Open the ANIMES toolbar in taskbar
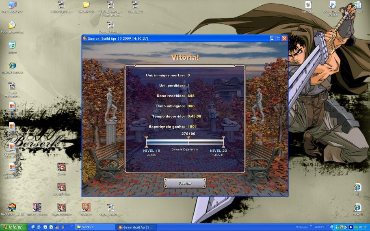This screenshot has width=370, height=231. pos(319,227)
